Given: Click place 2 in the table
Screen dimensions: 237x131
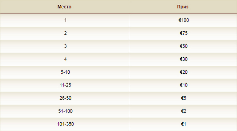Looking at the screenshot, I should (65, 33).
